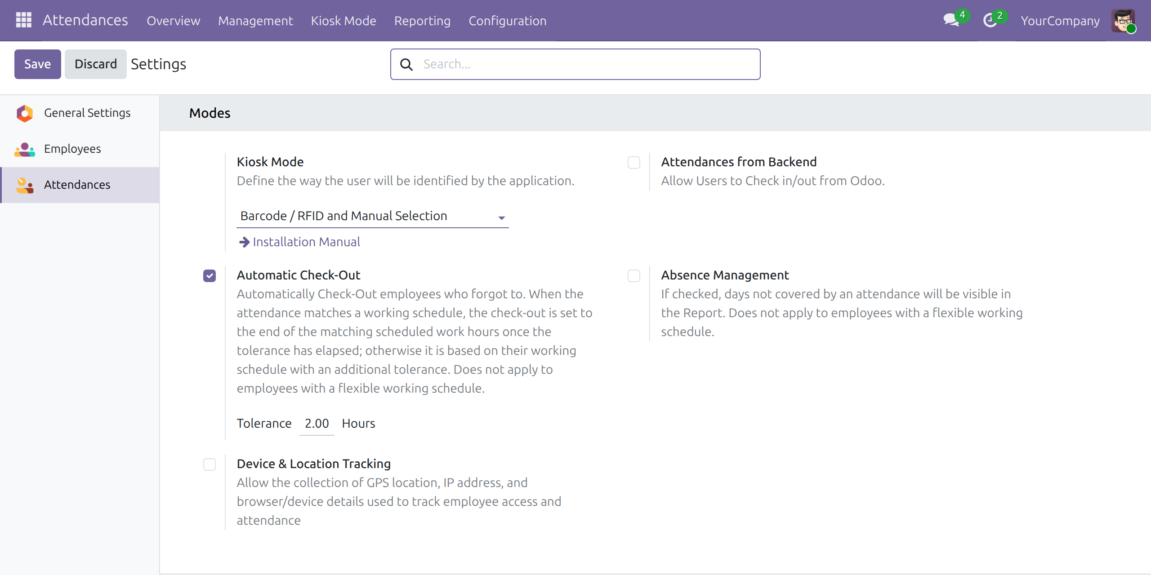Click the Tolerance hours value field
Screen dimensions: 1151x575
[317, 424]
